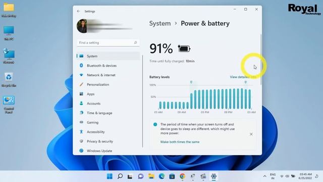Open Privacy & security settings

click(x=109, y=142)
